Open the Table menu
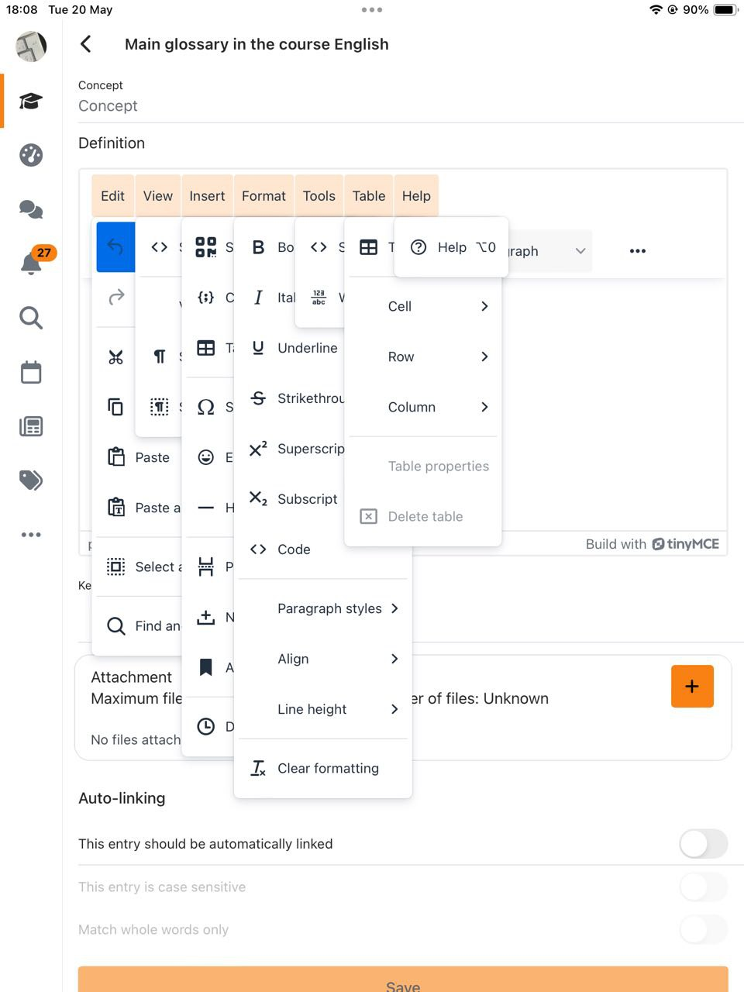744x992 pixels. click(369, 196)
